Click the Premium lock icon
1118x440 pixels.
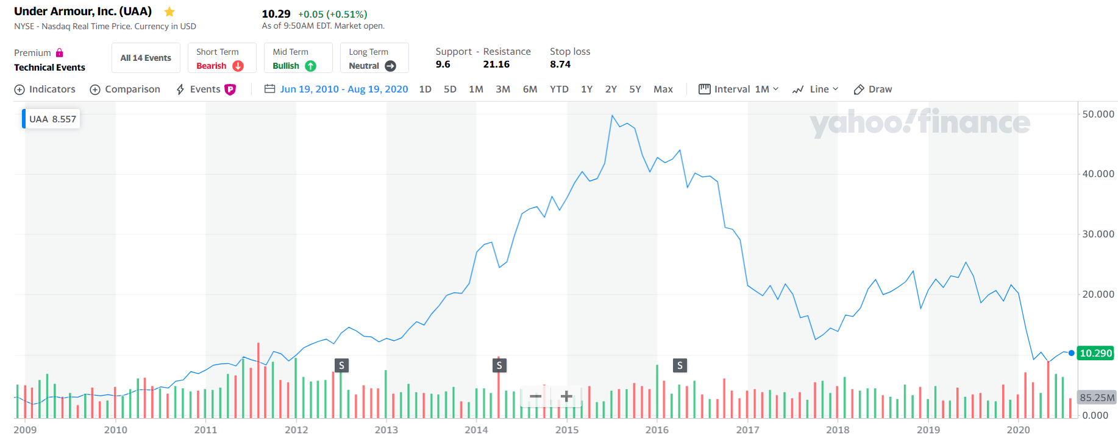click(x=60, y=53)
